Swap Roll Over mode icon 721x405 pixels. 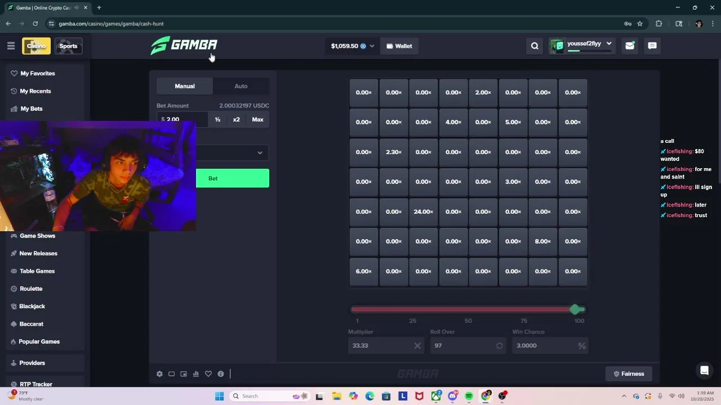pyautogui.click(x=499, y=346)
